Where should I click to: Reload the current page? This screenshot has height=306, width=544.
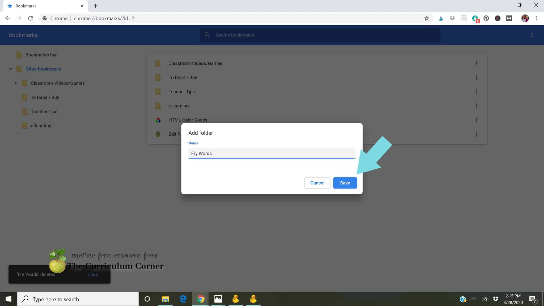[x=31, y=18]
